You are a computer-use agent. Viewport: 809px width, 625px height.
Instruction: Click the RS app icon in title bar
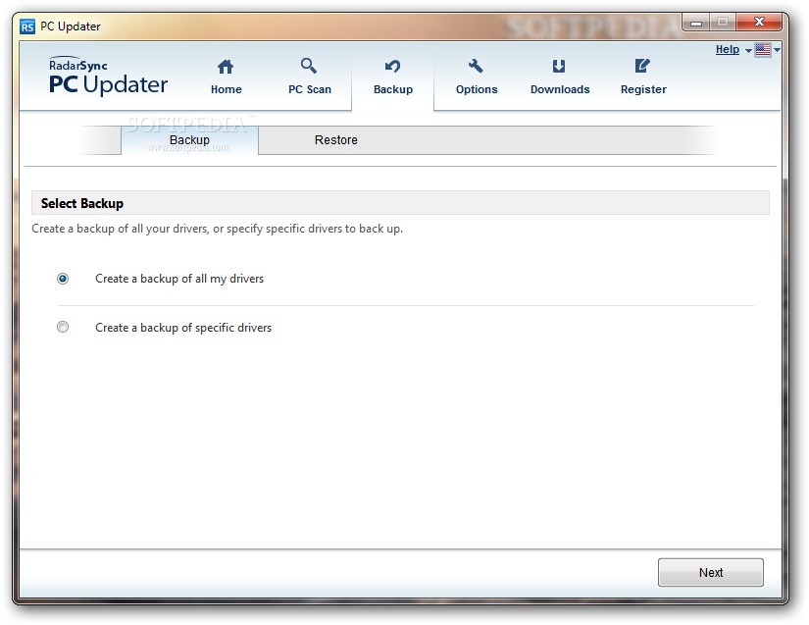pos(27,26)
